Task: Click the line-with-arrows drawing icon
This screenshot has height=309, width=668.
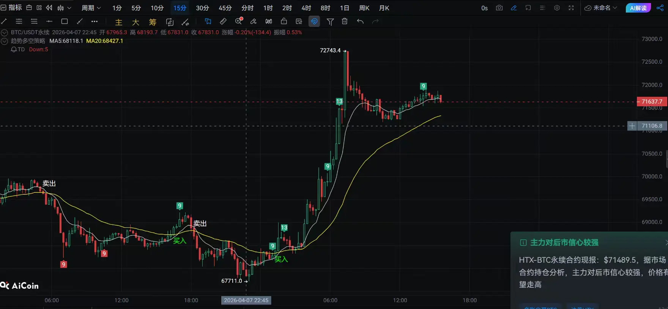Action: [x=185, y=22]
